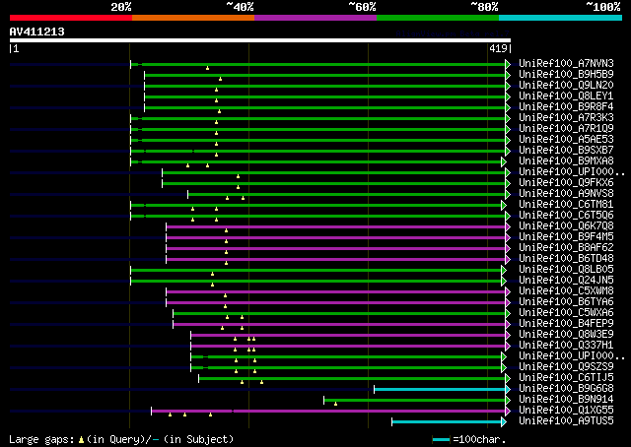Click the UniRef100_Q9FKX6 label
Viewport: 631px width, 447px height.
click(566, 183)
